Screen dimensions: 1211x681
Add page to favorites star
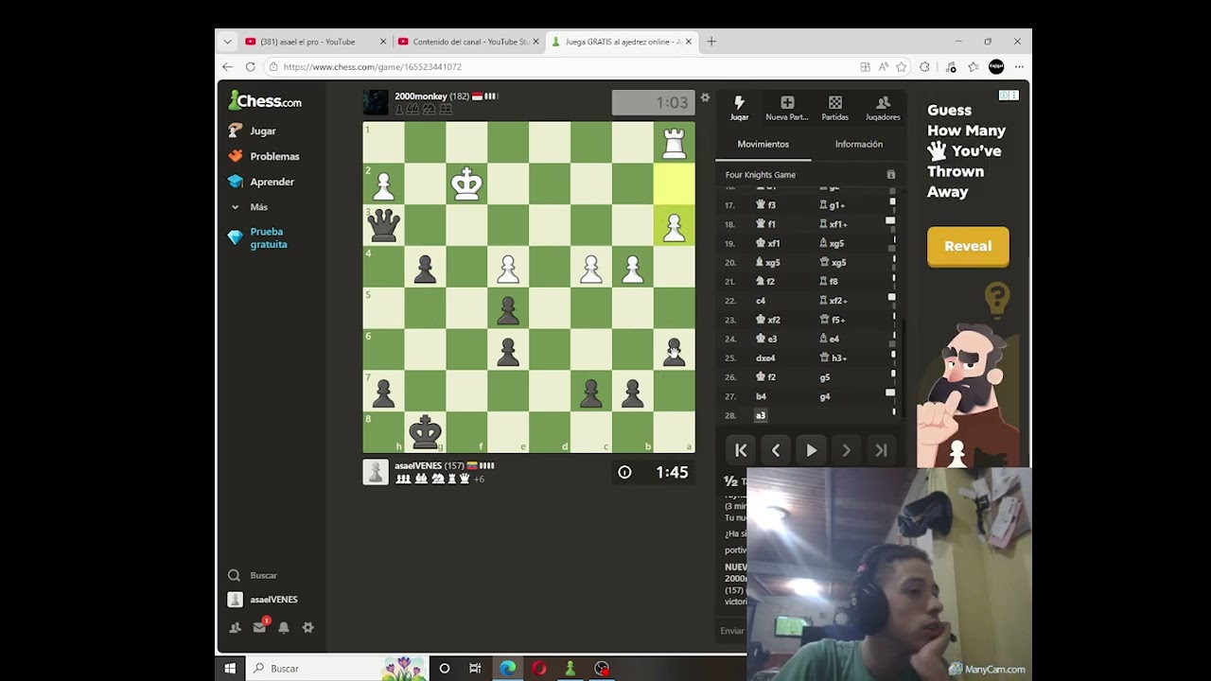pos(902,67)
